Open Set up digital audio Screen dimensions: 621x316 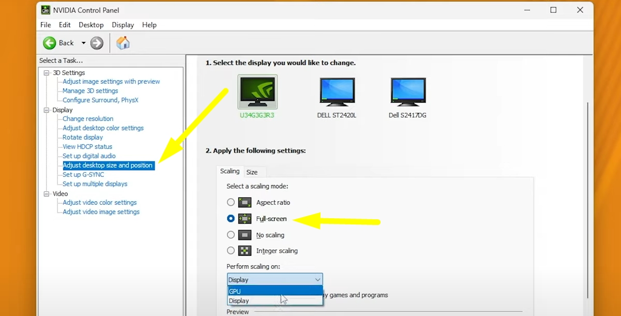(x=89, y=156)
